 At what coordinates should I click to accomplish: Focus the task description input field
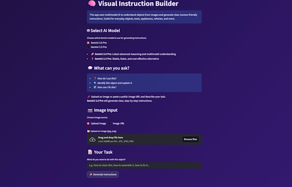[144, 165]
